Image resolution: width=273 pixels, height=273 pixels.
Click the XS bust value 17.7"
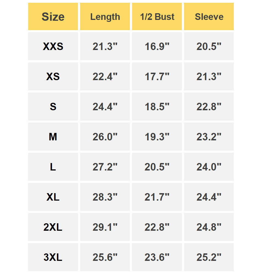[157, 77]
